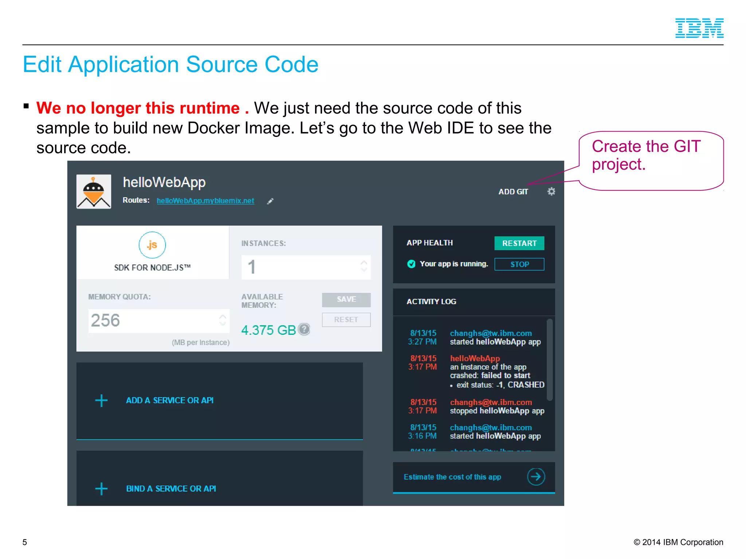
Task: Click changhs@tw.ibm.com in the 3:16 PM entry
Action: (x=491, y=428)
